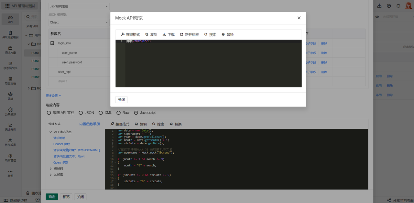Select the Raw response radio option

point(123,113)
